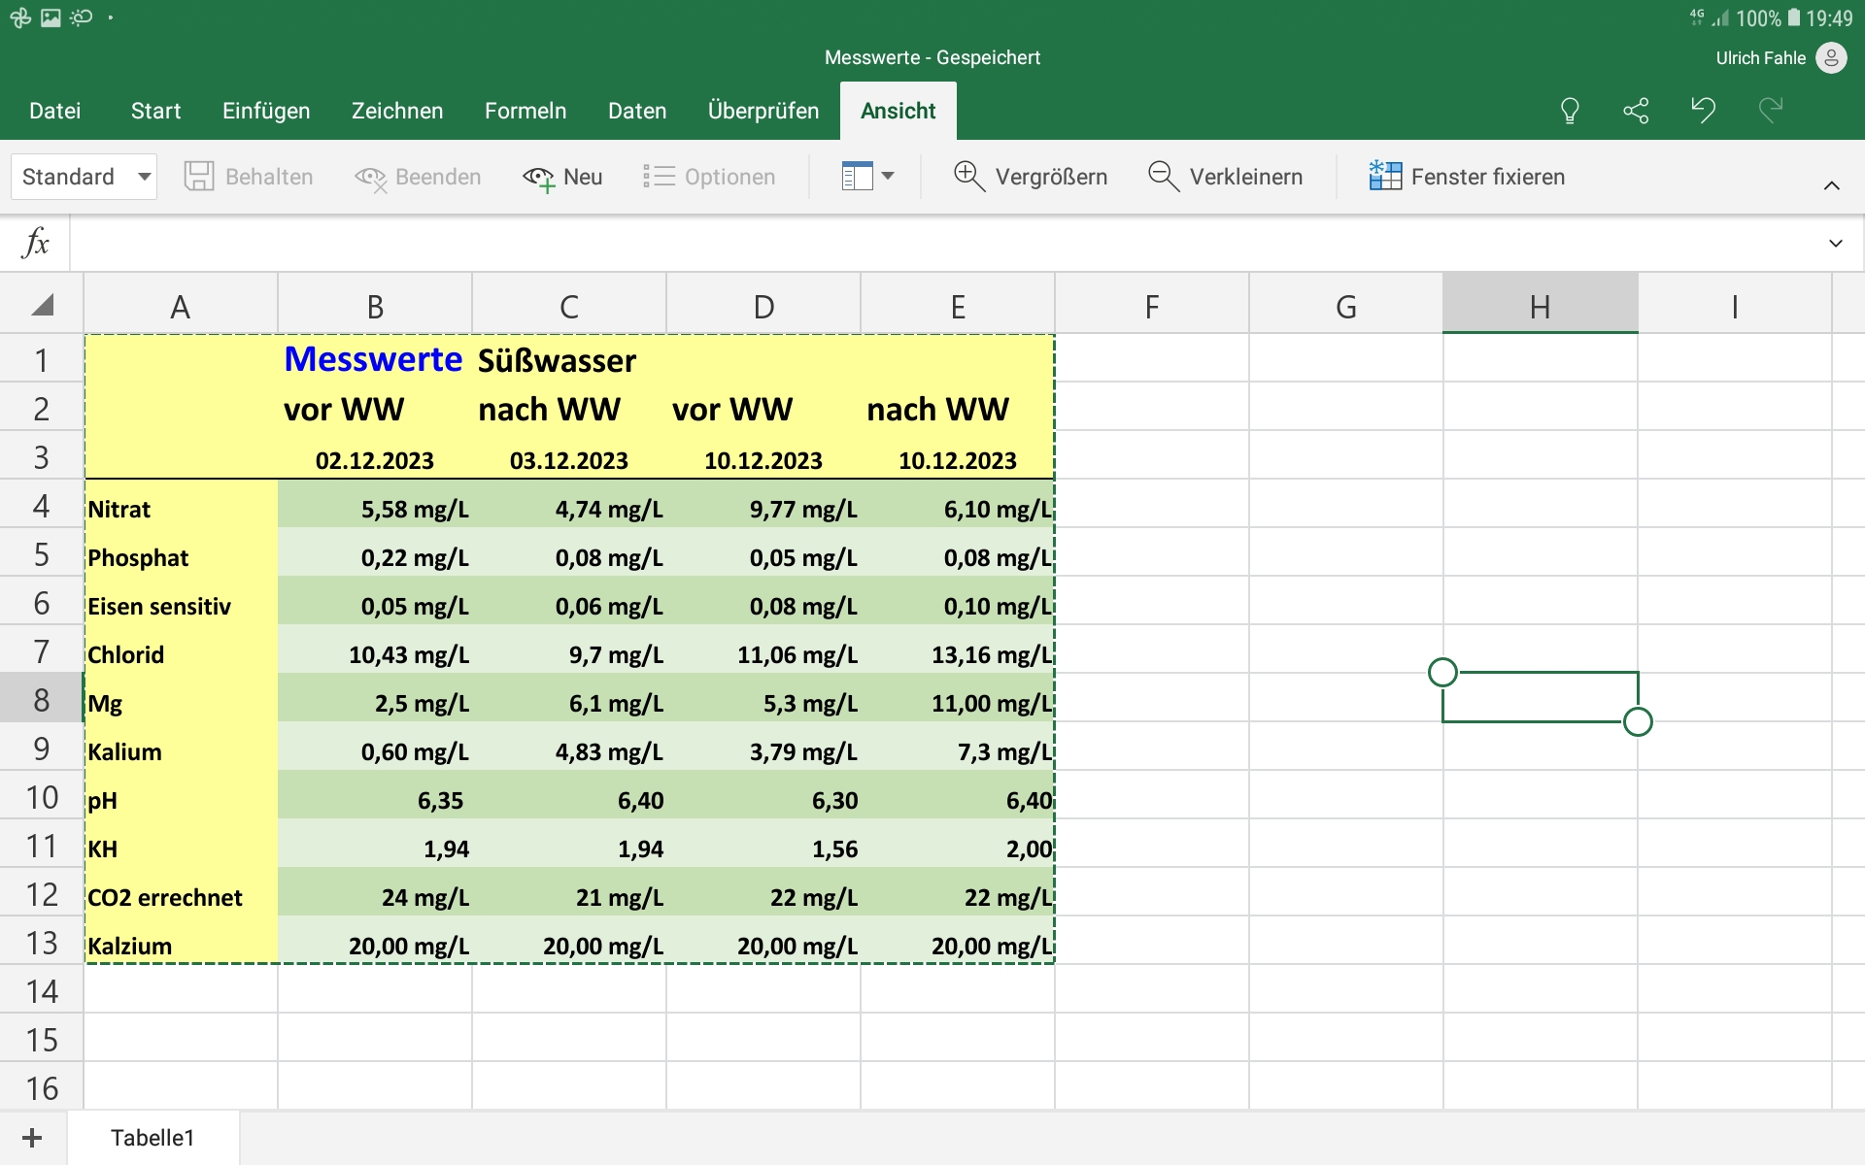Zoom in with Vergrößern

(x=1031, y=177)
